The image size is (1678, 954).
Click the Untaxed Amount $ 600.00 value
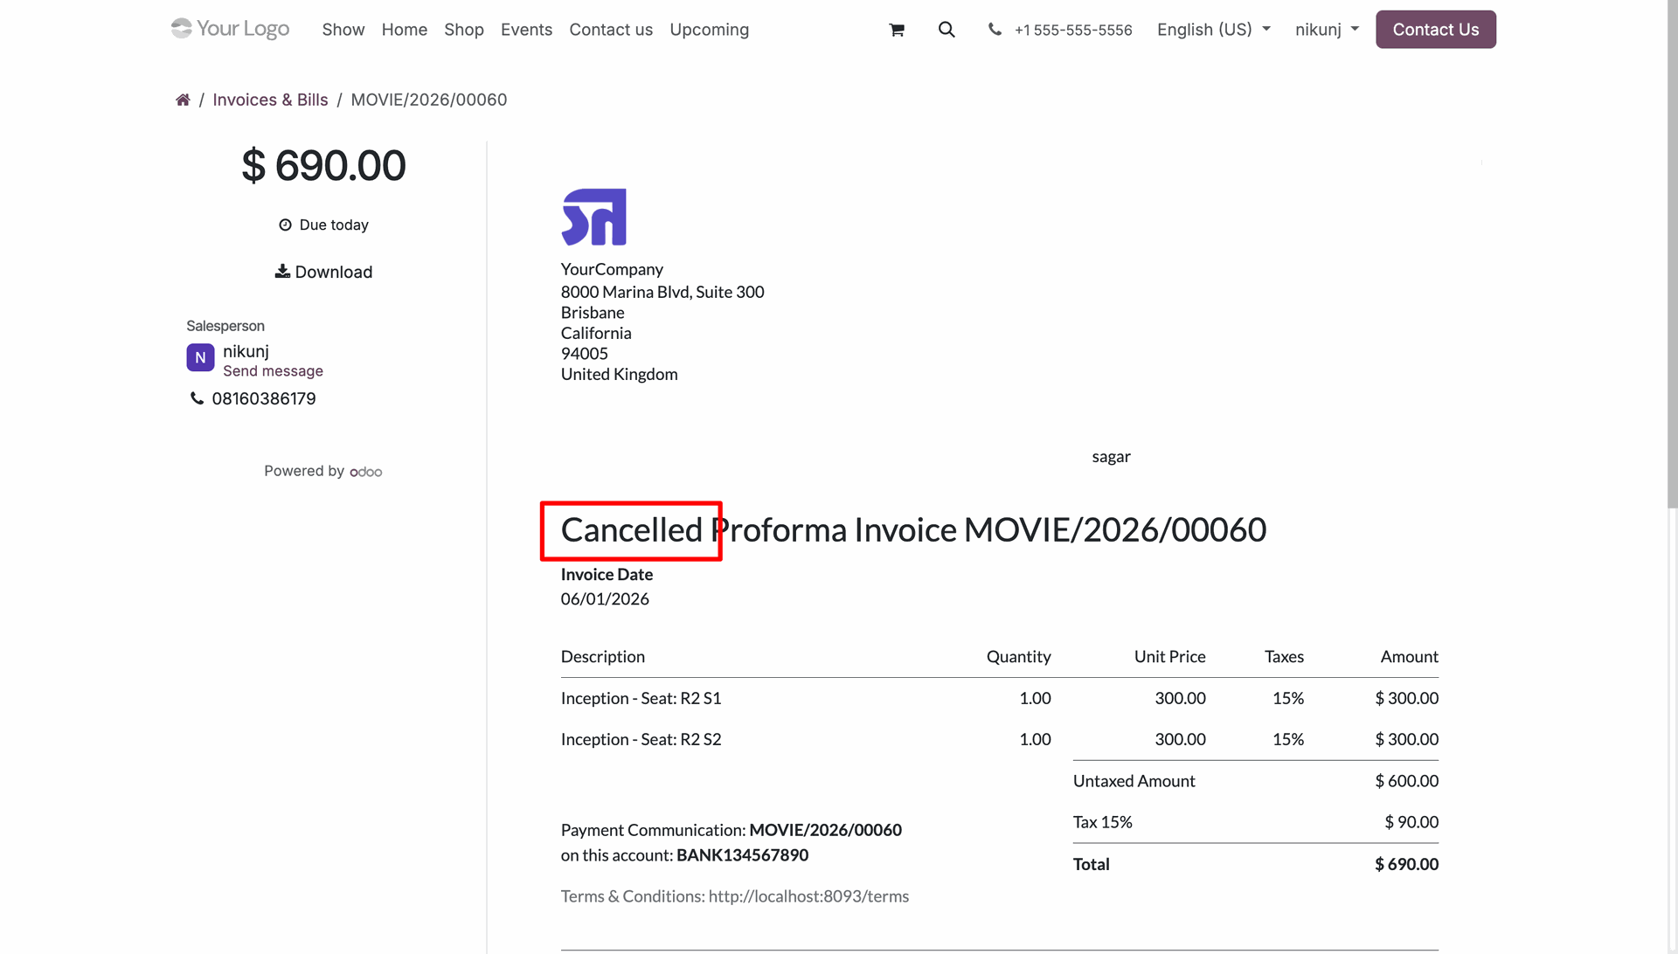(x=1406, y=781)
